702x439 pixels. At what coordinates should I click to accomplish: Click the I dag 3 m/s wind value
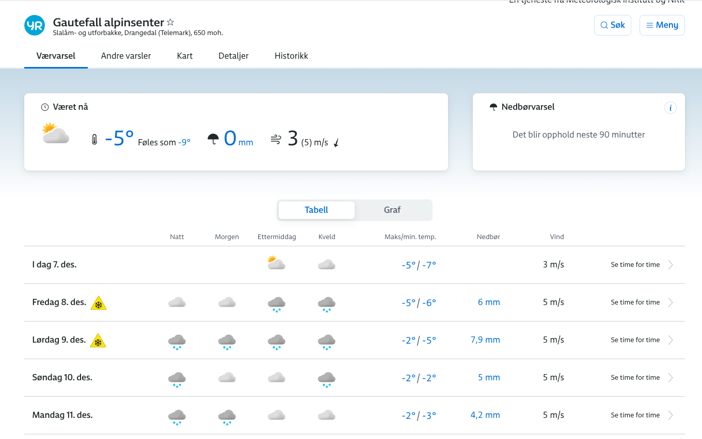point(553,265)
